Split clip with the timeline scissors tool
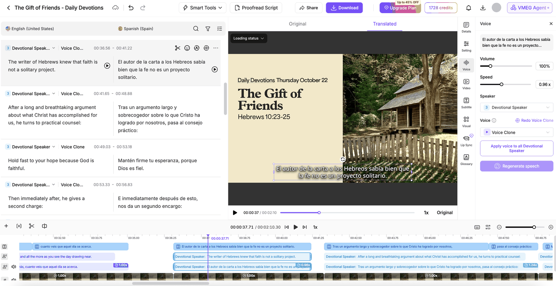The height and width of the screenshot is (286, 556). 32,226
